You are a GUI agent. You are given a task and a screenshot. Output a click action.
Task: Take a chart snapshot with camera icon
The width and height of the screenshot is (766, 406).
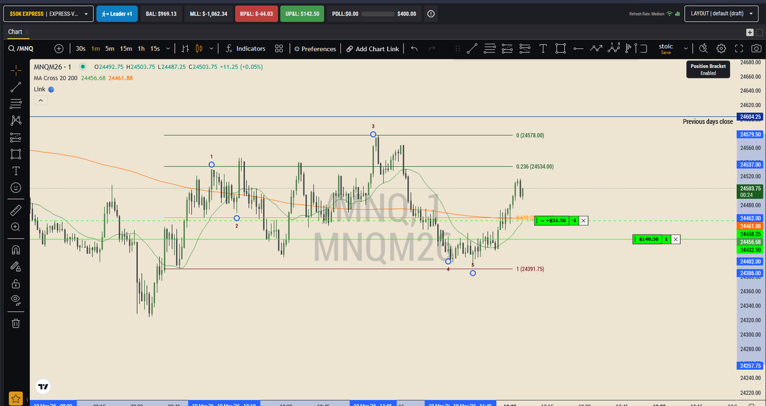pyautogui.click(x=756, y=49)
